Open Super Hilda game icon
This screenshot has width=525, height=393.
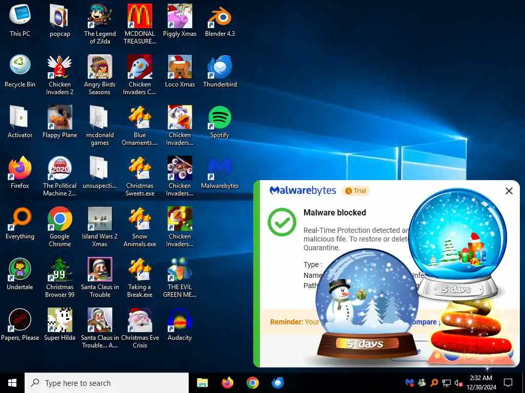[59, 324]
